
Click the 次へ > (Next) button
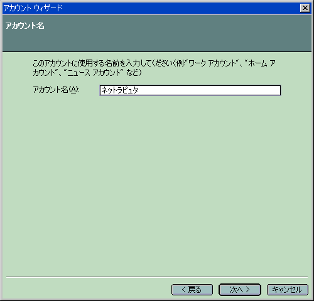click(x=240, y=290)
